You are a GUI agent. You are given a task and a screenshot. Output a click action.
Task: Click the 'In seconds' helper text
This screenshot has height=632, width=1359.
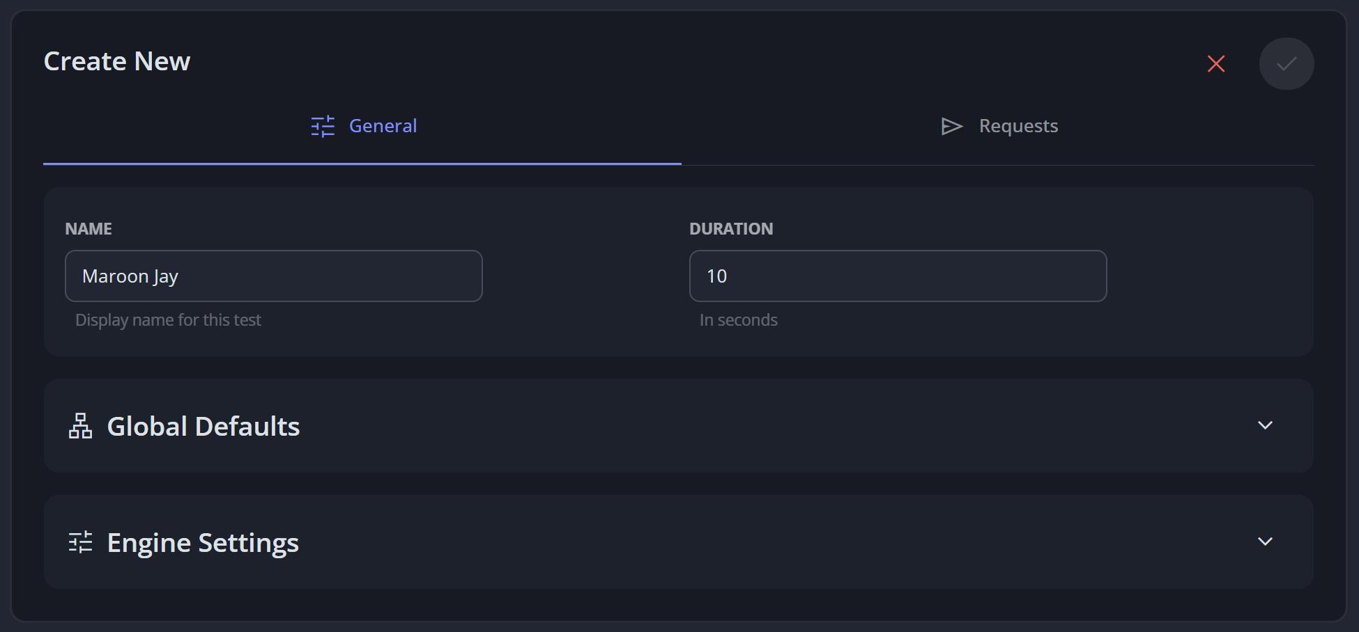739,320
